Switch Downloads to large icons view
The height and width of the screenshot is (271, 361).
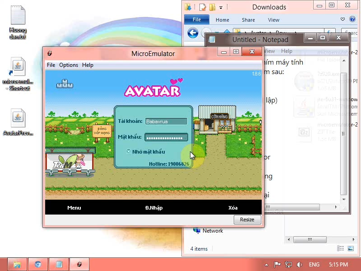[351, 248]
